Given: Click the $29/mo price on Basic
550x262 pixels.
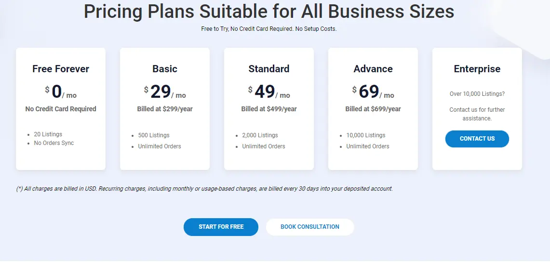Looking at the screenshot, I should 165,92.
